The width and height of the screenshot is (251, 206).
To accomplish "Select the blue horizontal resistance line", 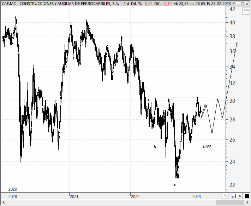I will point(178,97).
